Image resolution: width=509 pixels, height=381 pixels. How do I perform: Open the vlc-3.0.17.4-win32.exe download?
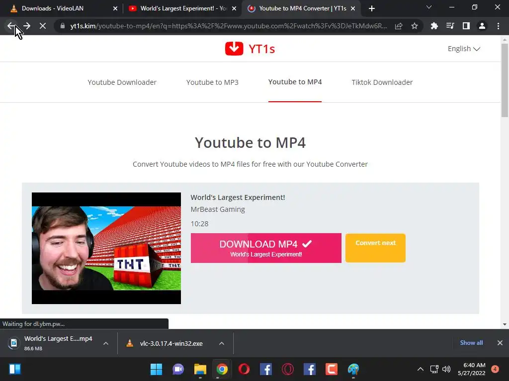(x=166, y=343)
